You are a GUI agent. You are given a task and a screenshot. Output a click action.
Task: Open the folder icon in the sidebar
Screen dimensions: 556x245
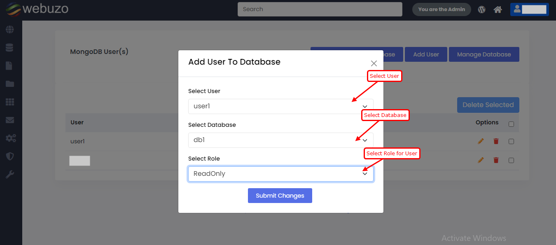point(9,84)
